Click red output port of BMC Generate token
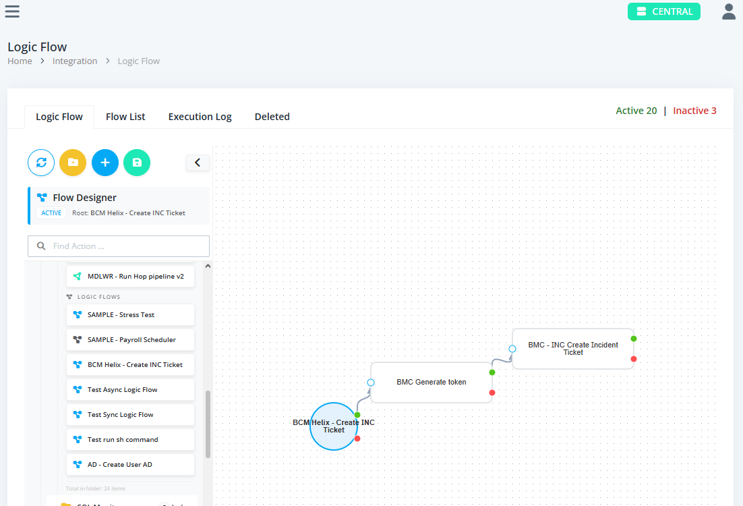Screen dimensions: 743x506 (492, 393)
